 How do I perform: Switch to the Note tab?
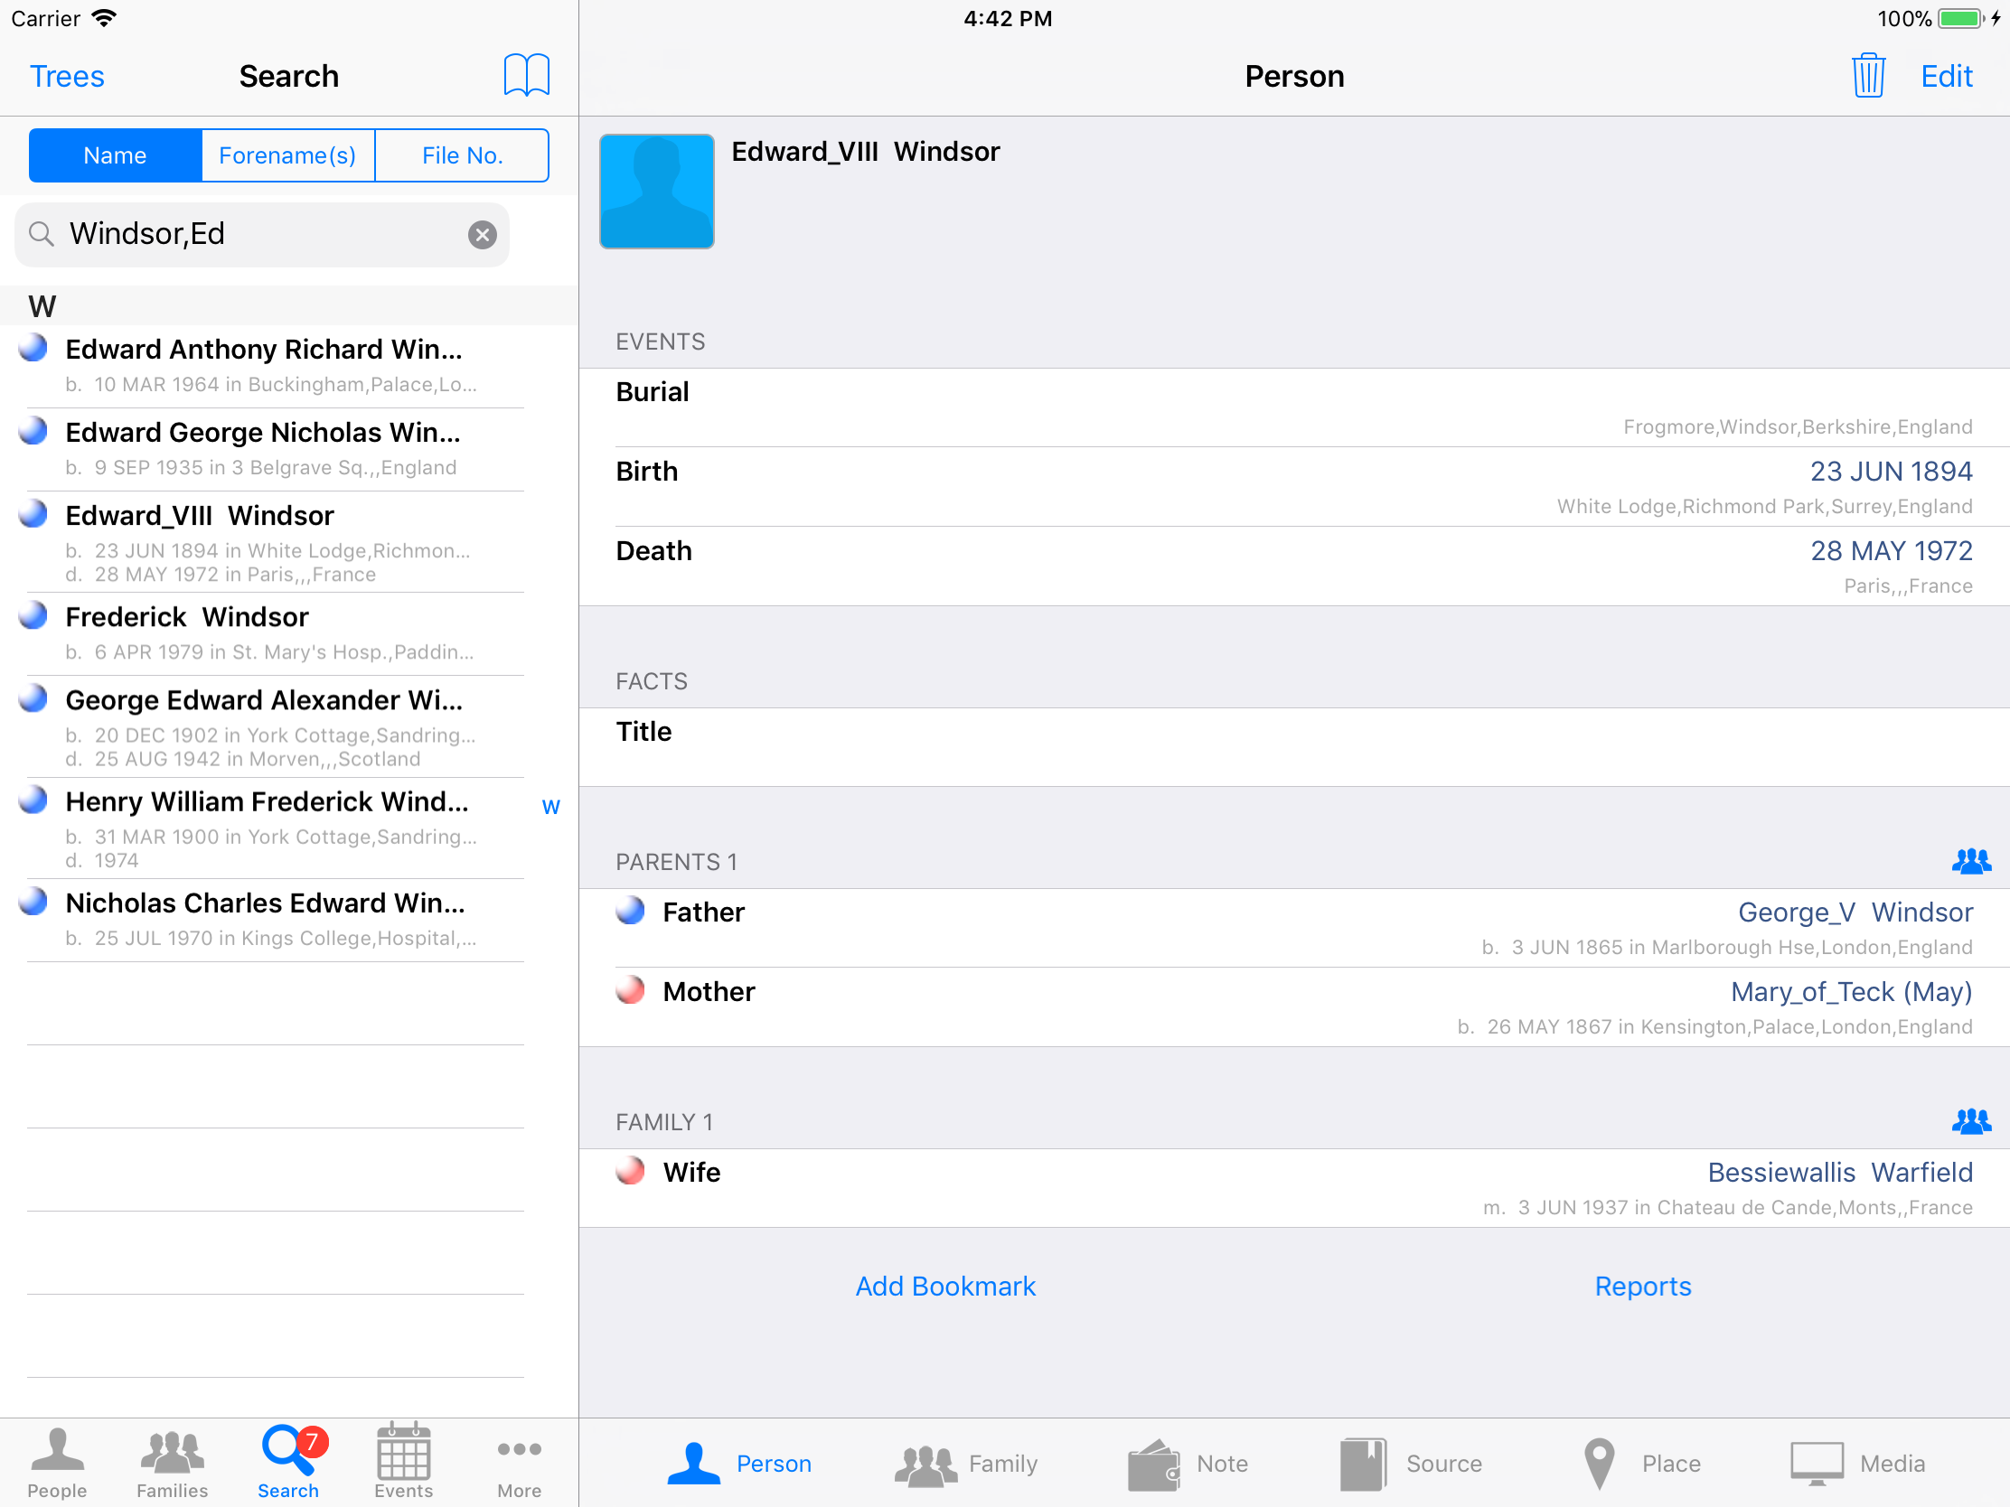click(1188, 1463)
